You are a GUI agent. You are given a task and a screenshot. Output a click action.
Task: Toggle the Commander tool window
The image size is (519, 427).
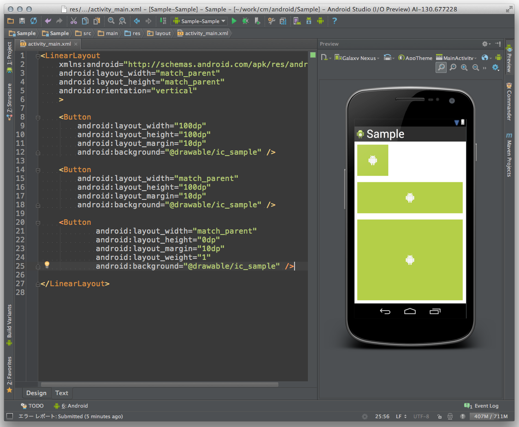coord(509,101)
